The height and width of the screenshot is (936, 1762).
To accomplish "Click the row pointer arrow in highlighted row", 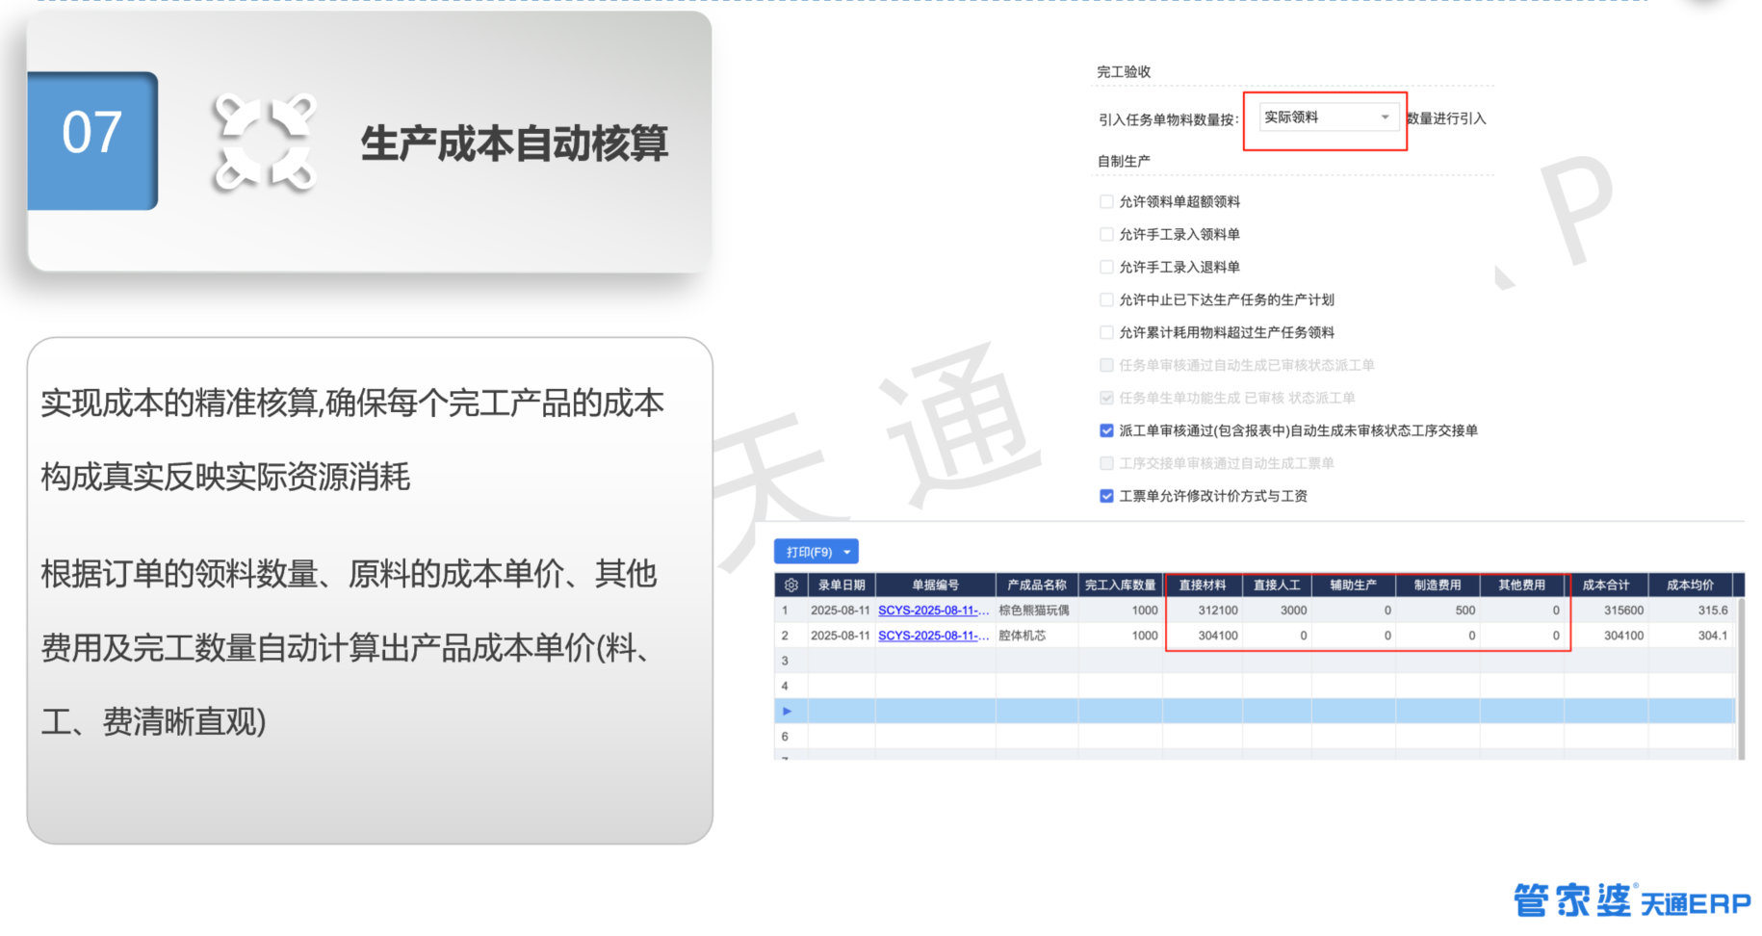I will pos(787,711).
